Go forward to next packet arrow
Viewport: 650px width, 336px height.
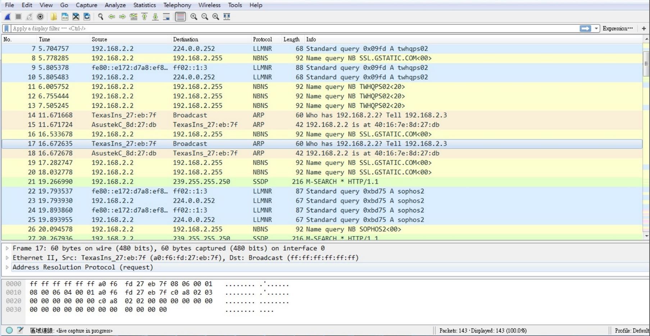click(x=122, y=17)
